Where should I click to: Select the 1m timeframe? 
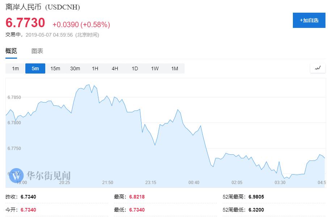click(x=15, y=68)
